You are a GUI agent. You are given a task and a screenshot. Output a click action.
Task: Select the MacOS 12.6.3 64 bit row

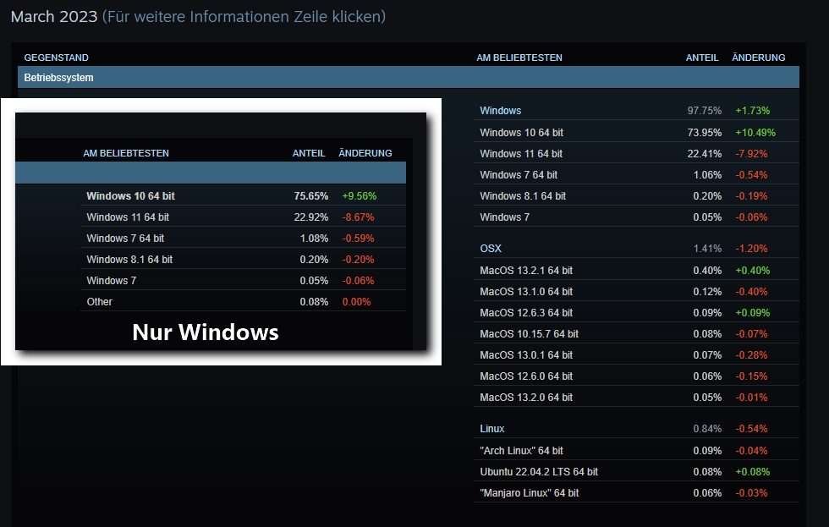pos(636,312)
